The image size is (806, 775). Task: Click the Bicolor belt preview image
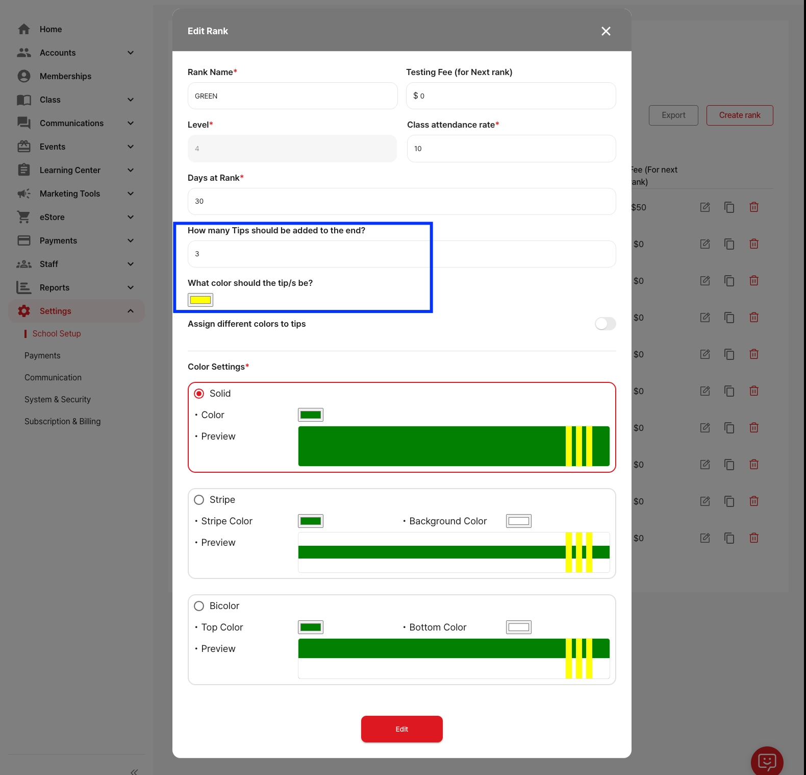[x=454, y=659]
